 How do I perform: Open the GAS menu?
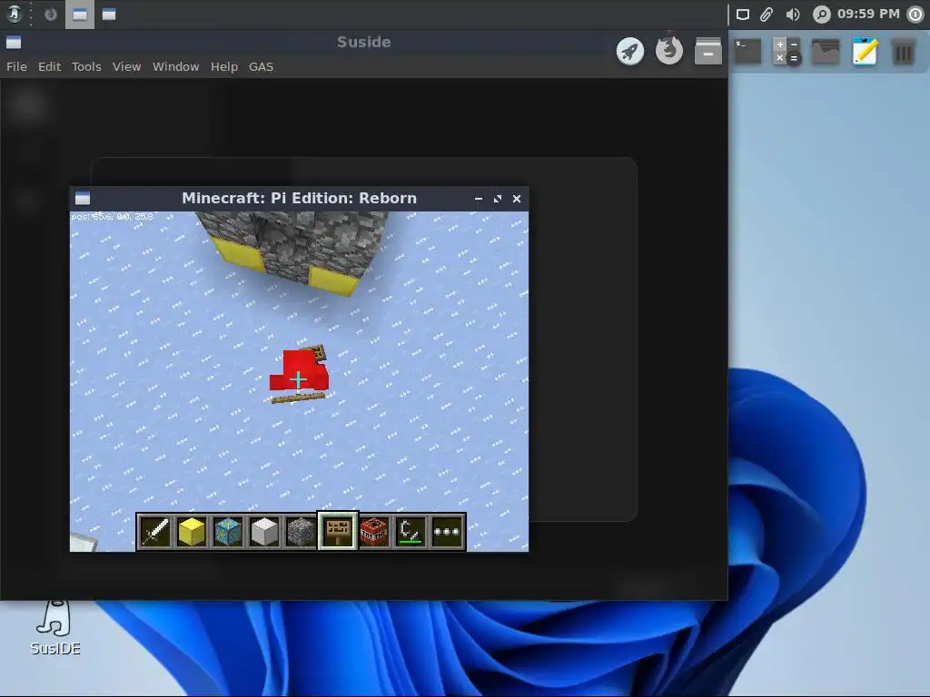coord(261,66)
